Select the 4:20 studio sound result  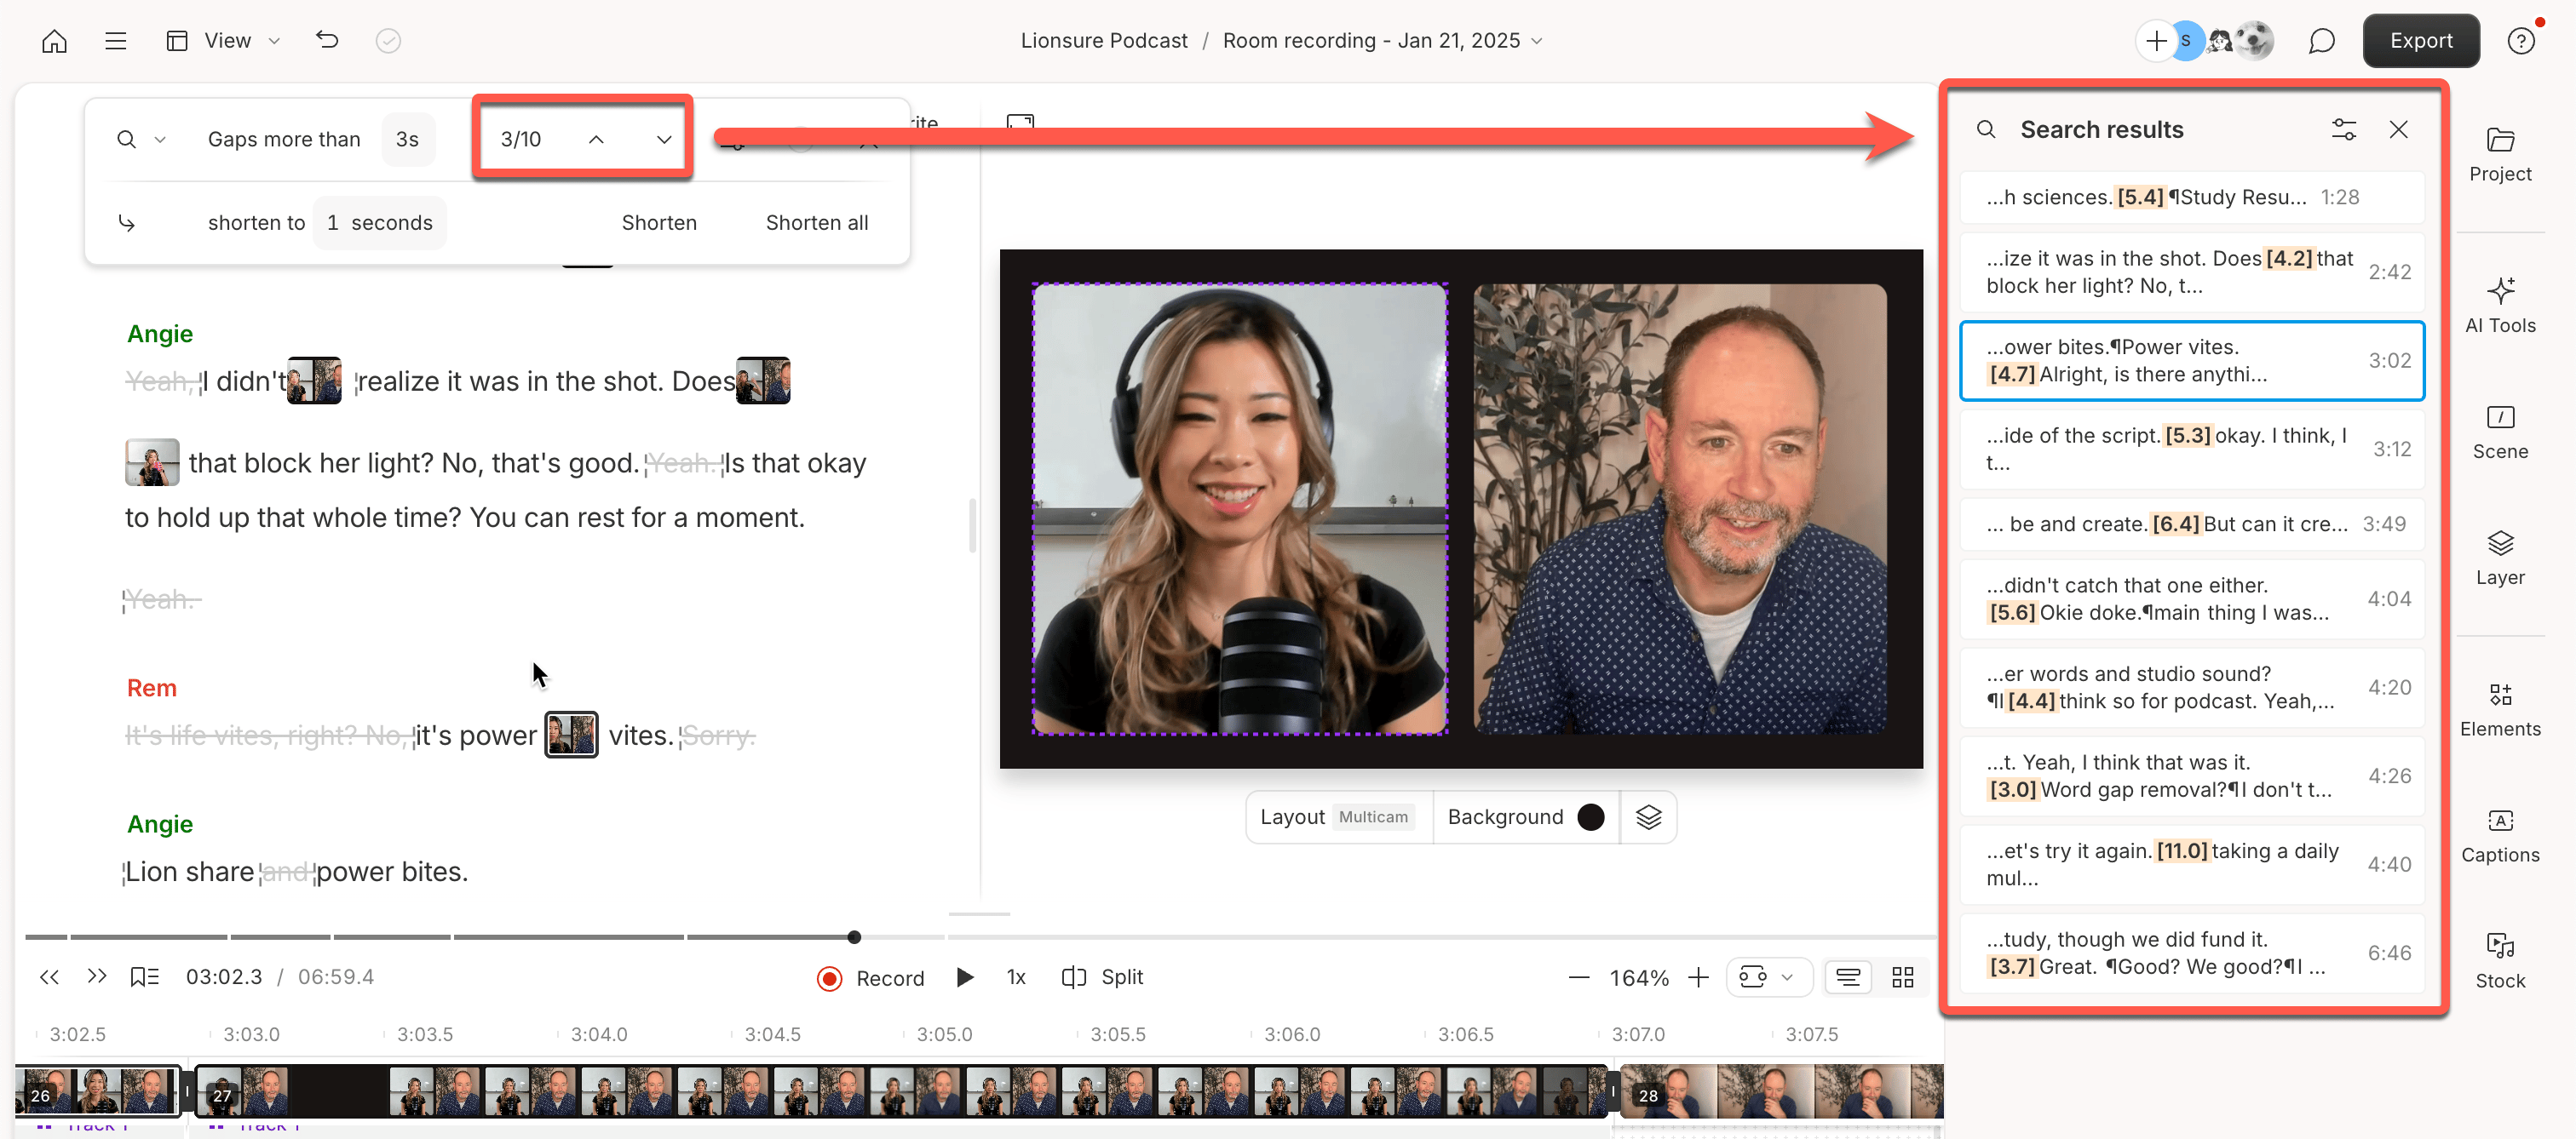(x=2191, y=687)
